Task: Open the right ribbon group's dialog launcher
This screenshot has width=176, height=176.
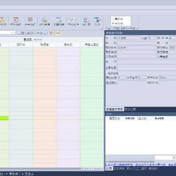Action: (137, 28)
